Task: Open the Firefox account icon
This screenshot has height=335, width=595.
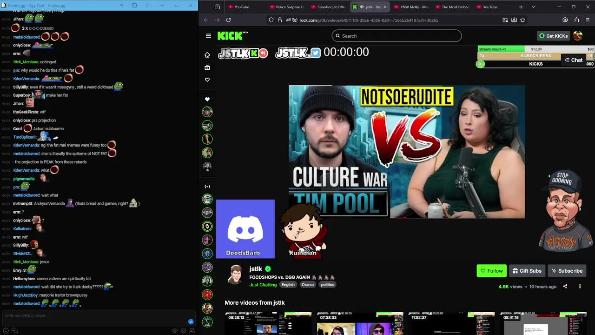Action: click(x=565, y=20)
